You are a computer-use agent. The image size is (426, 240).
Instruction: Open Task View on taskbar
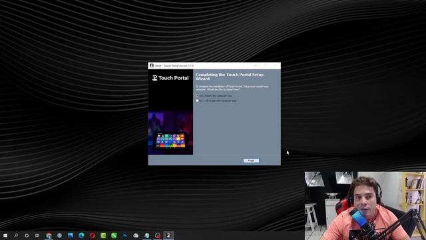(x=37, y=235)
